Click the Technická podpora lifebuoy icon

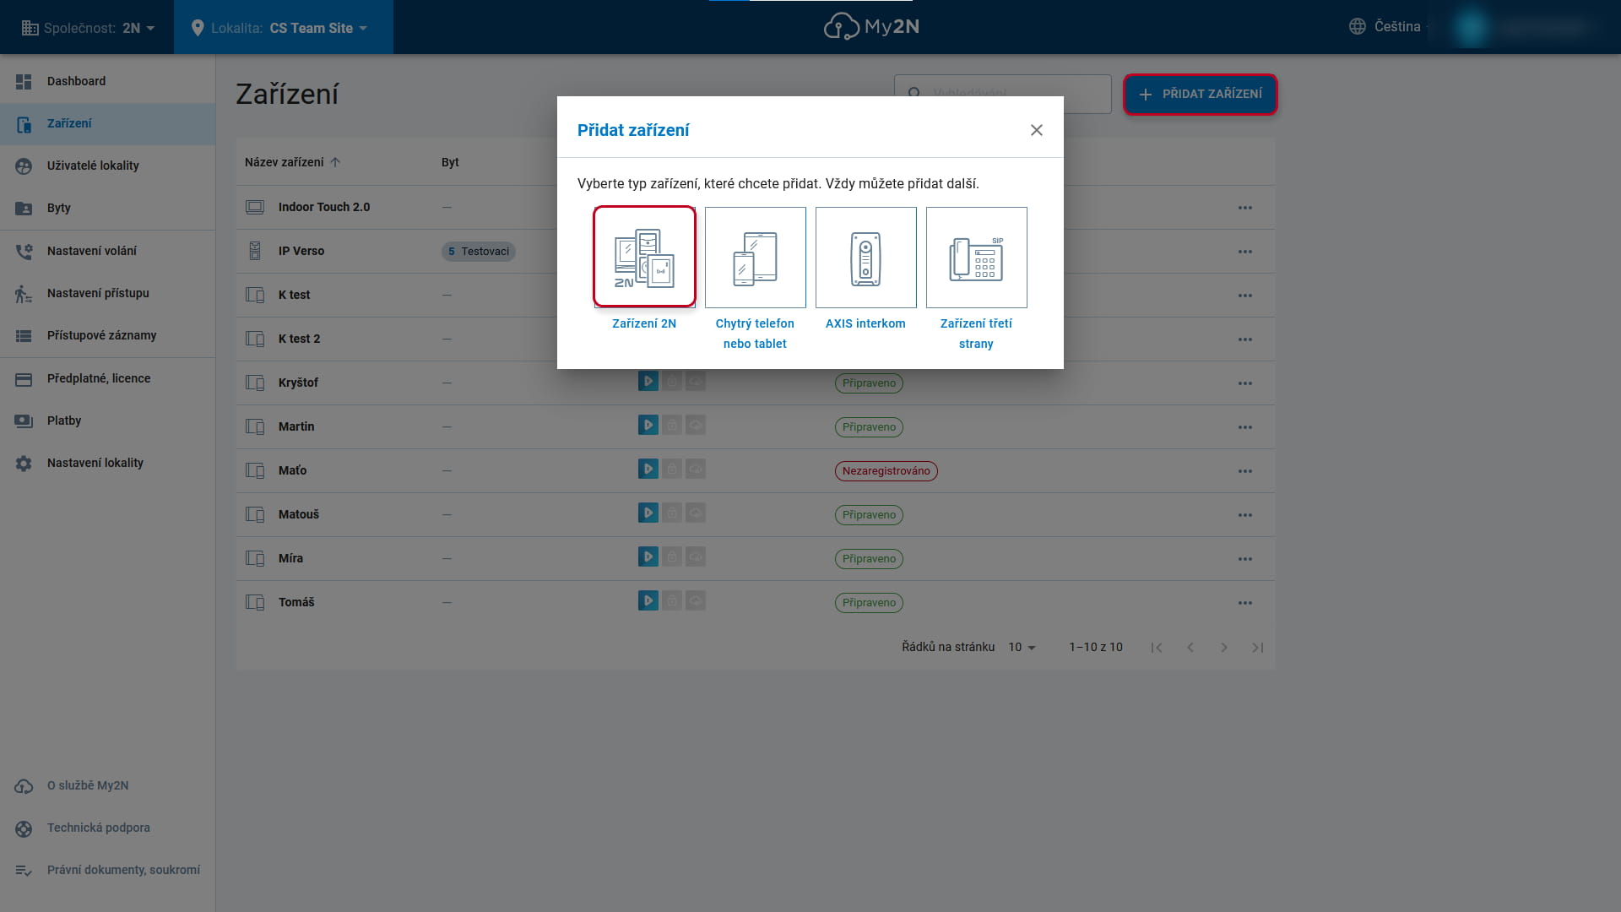point(24,828)
